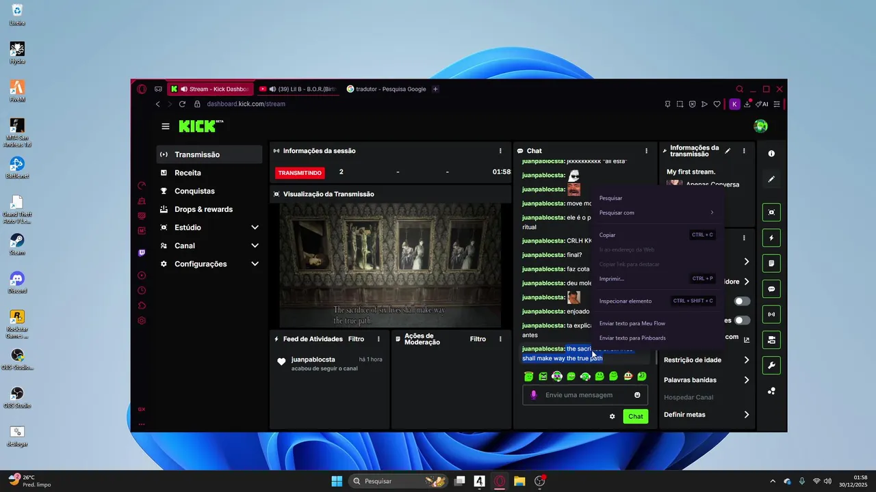Open Opera sidebar settings gear
Image resolution: width=876 pixels, height=492 pixels.
click(x=142, y=320)
